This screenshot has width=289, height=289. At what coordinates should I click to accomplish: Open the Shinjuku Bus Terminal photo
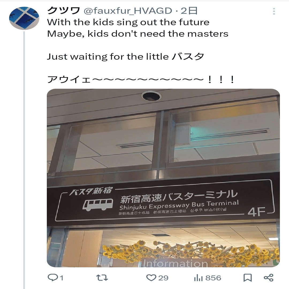coord(163,178)
